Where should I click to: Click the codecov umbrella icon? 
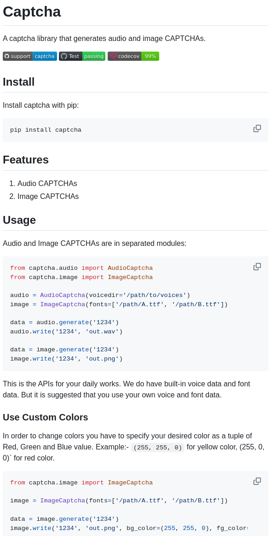coord(114,56)
